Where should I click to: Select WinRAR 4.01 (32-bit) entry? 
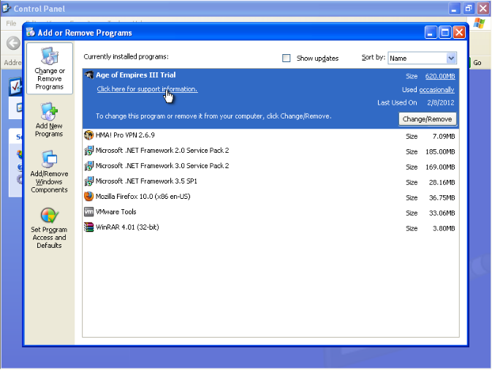point(270,228)
